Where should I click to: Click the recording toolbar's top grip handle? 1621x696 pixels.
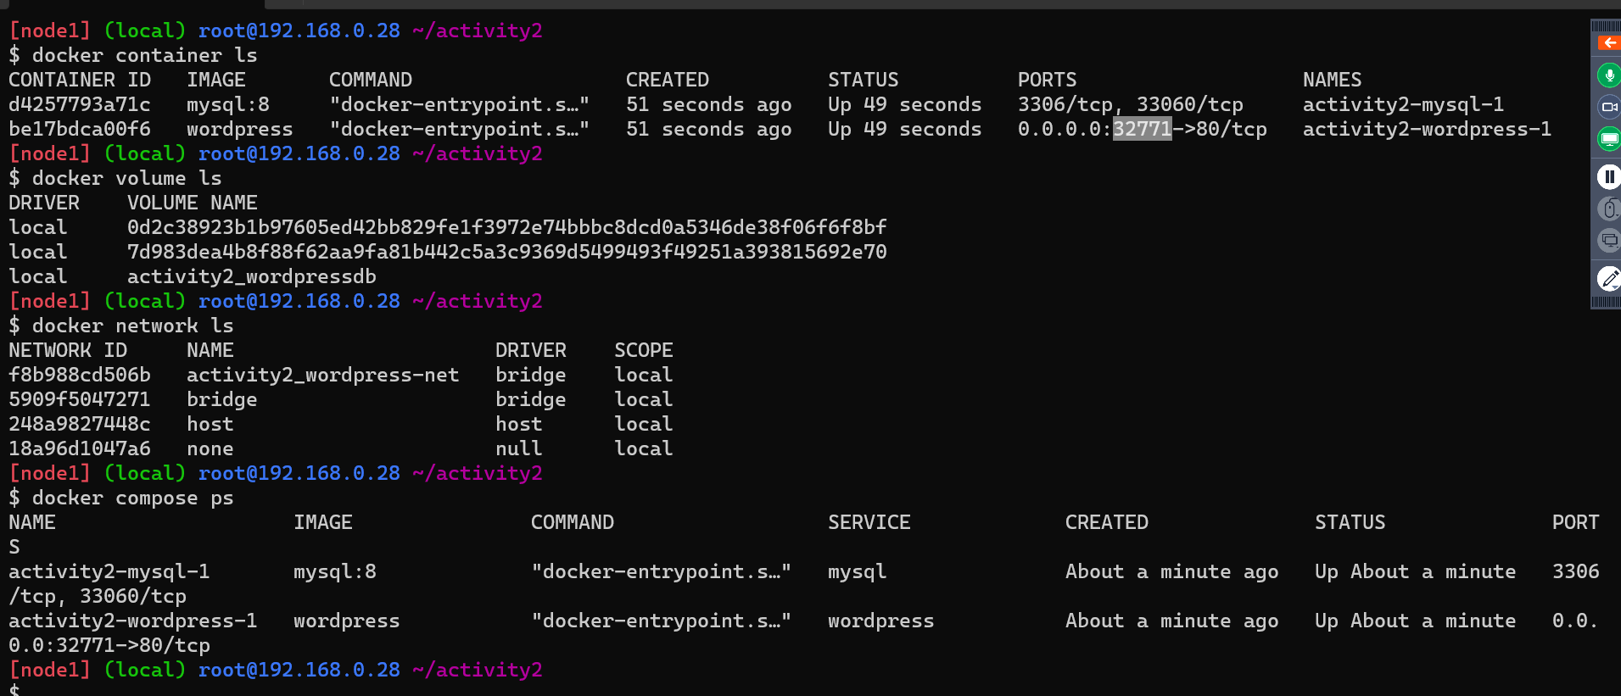1605,26
